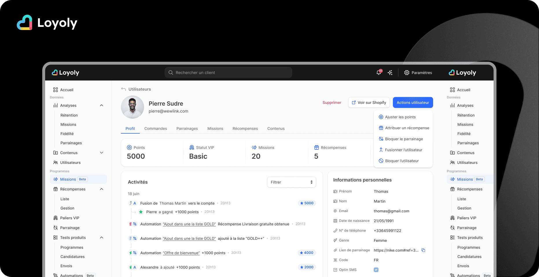Click email value thomas@gmail.com
Viewport: 539px width, 277px height.
point(391,211)
